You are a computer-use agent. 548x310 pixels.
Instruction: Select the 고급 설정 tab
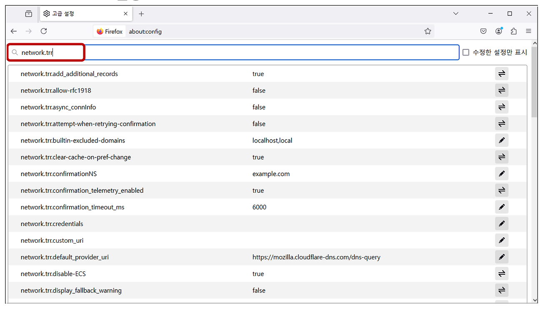[x=86, y=14]
